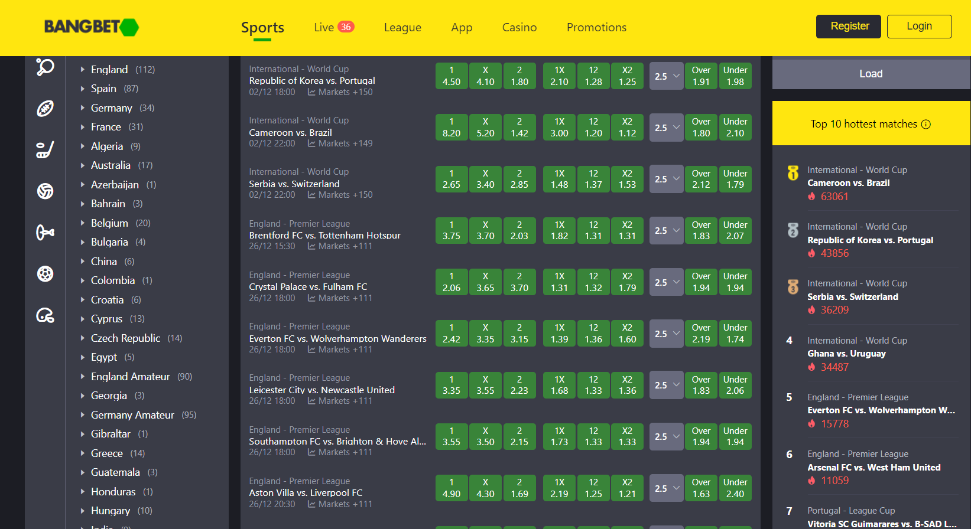Select the volleyball sport icon
This screenshot has width=971, height=529.
[45, 191]
